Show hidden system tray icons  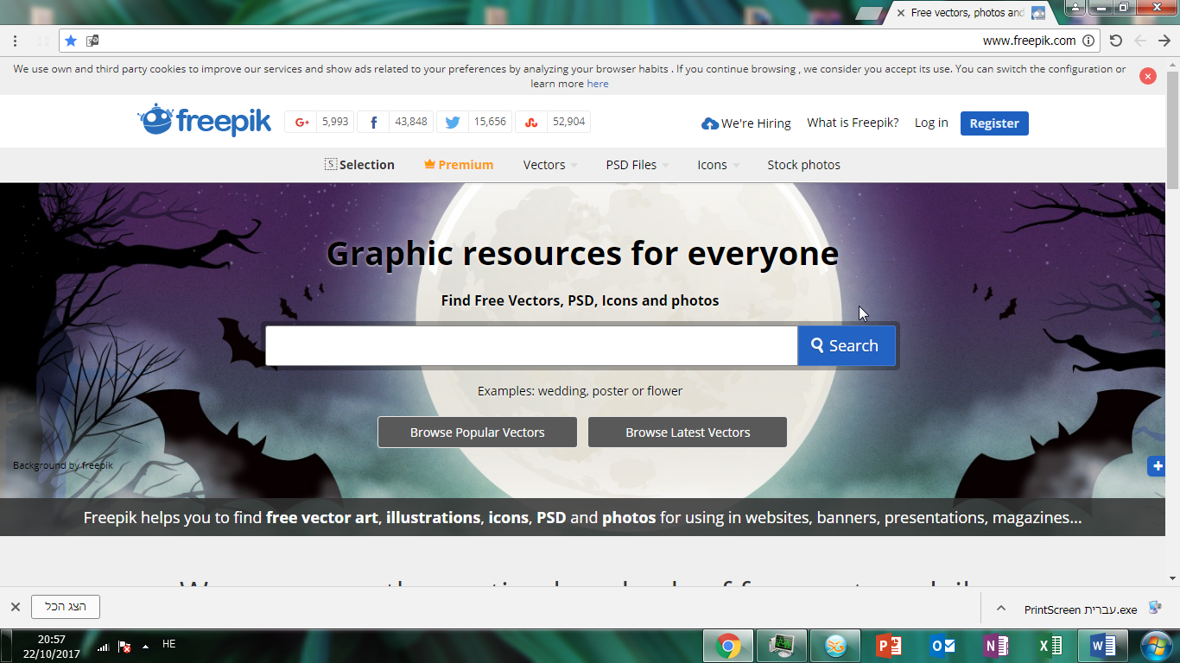[145, 646]
